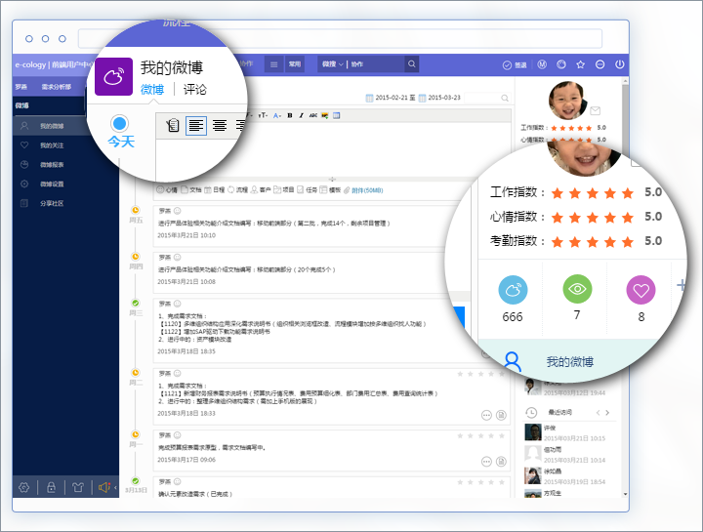This screenshot has height=532, width=703.
Task: Click the document icon on the 周一 post
Action: tap(501, 462)
